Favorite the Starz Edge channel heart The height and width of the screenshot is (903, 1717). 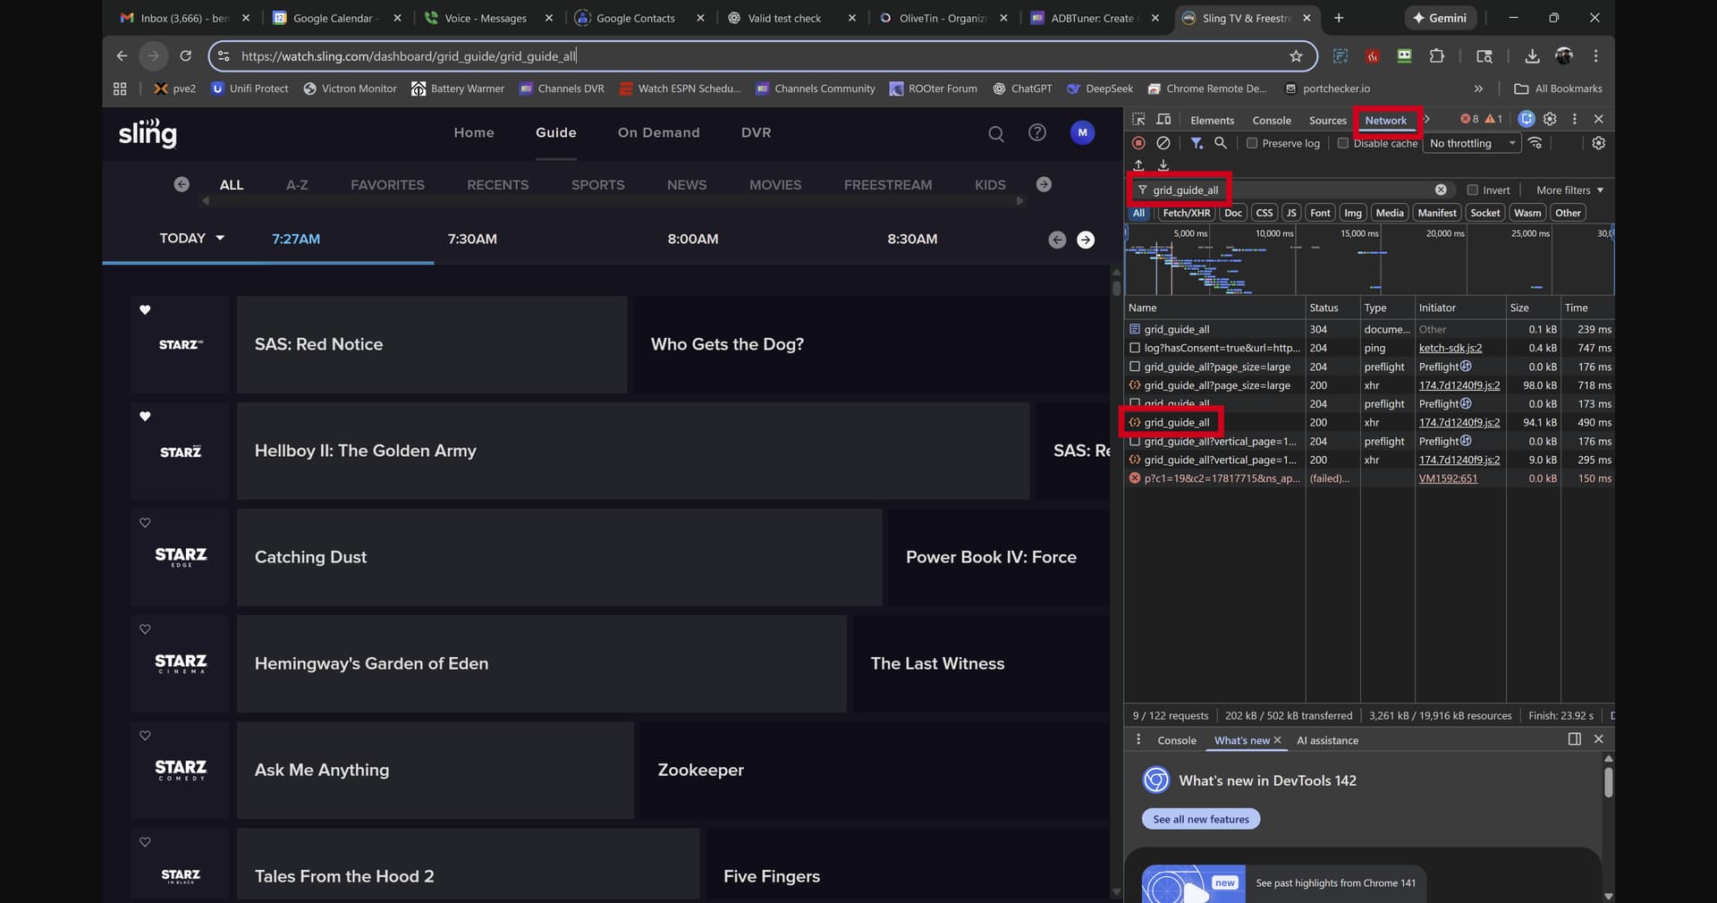click(145, 523)
